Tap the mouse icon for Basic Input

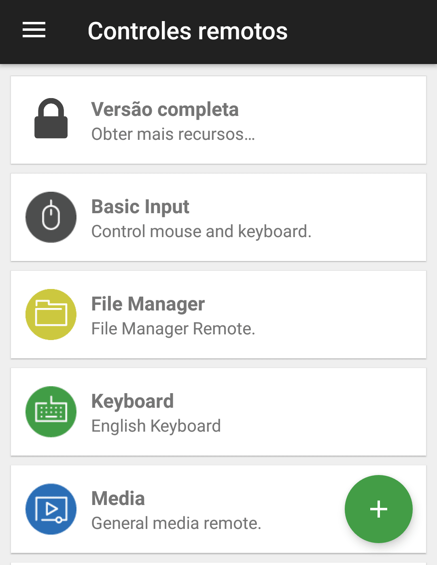coord(51,217)
